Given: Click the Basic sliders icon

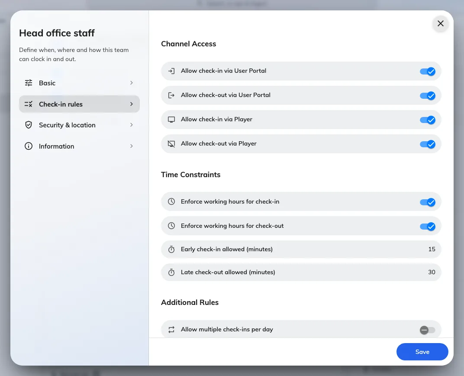Looking at the screenshot, I should click(x=29, y=83).
